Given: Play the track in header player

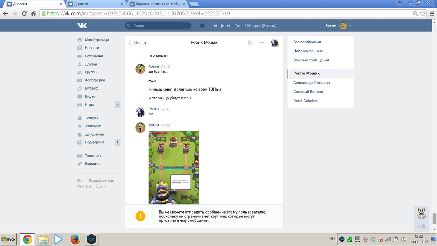Looking at the screenshot, I should tap(222, 26).
